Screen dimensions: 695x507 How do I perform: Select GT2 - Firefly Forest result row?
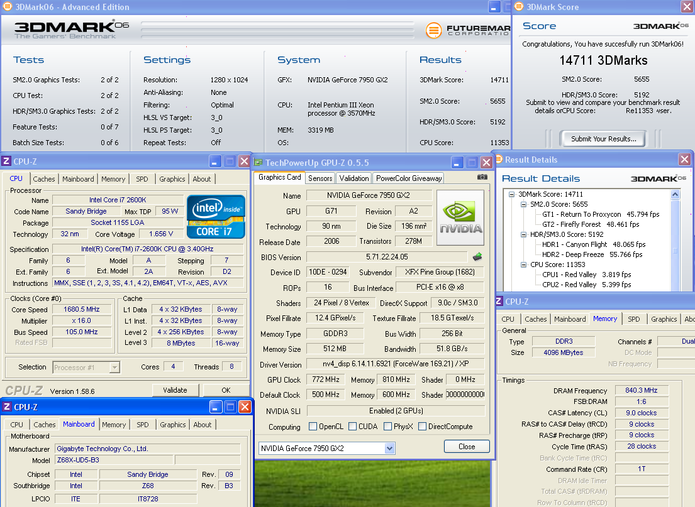tap(591, 224)
